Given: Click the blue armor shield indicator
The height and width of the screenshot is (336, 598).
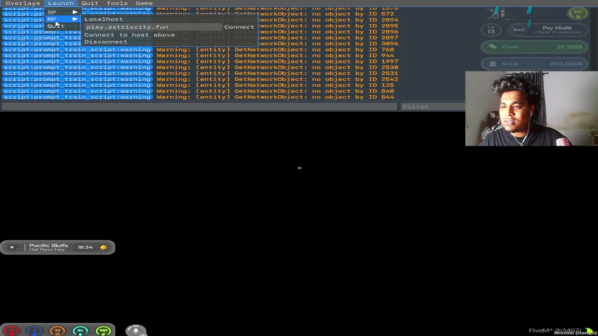Looking at the screenshot, I should coord(35,331).
